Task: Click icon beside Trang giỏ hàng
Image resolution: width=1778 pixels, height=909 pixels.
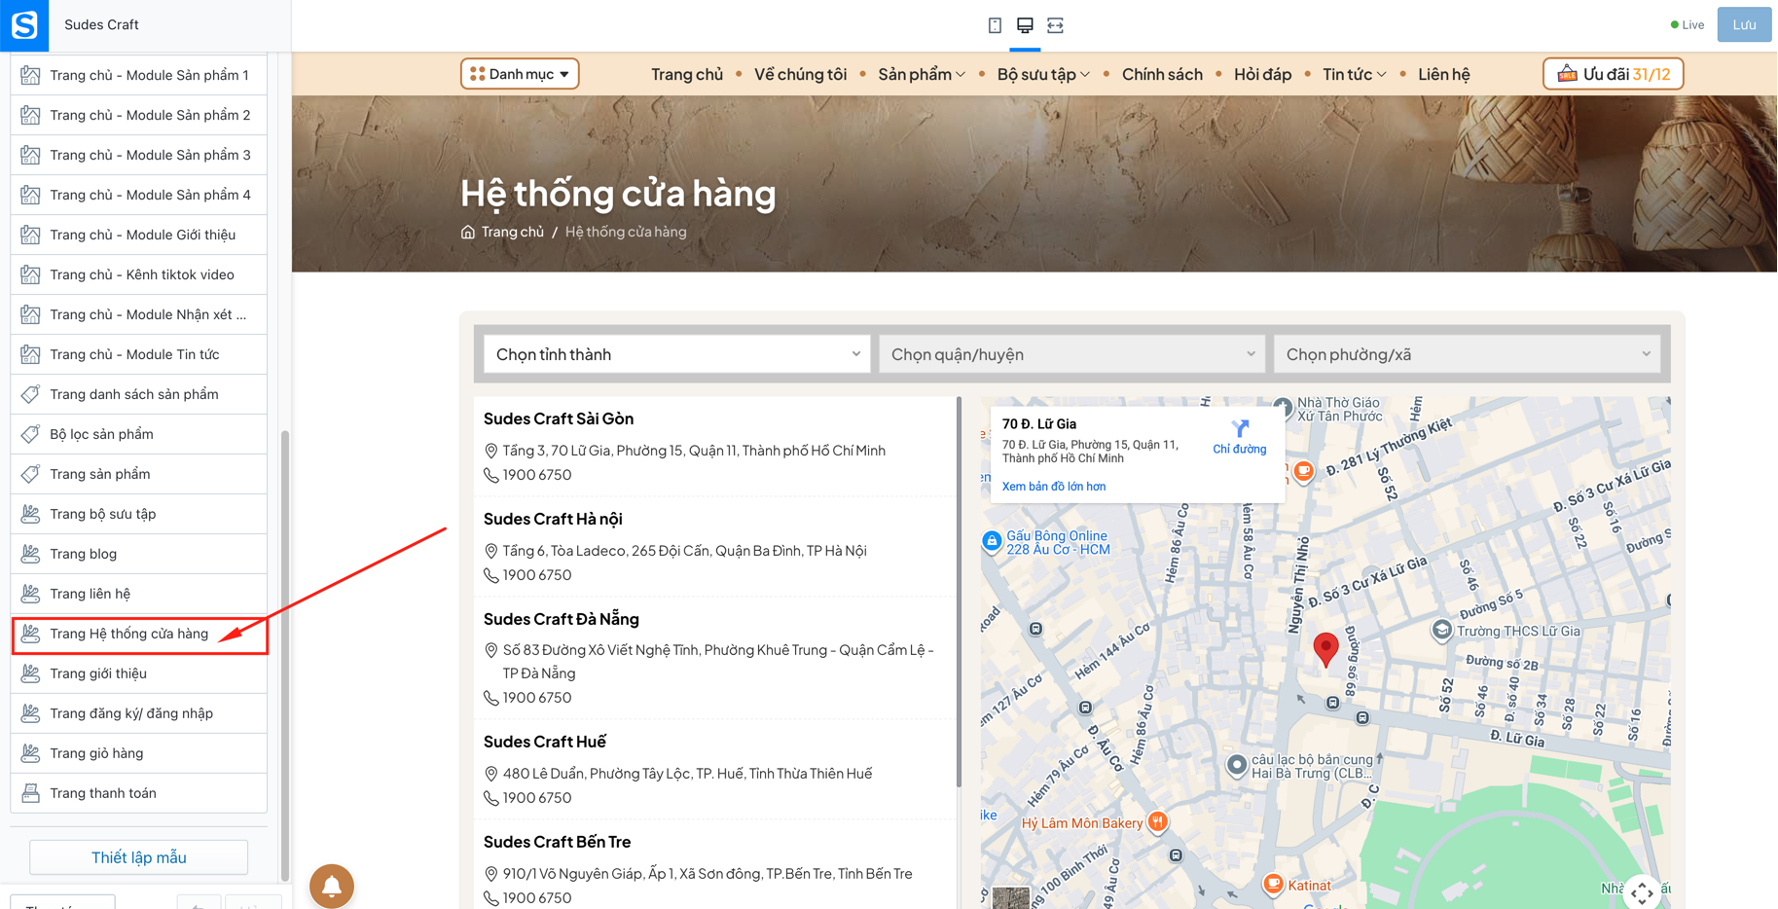Action: [x=31, y=753]
